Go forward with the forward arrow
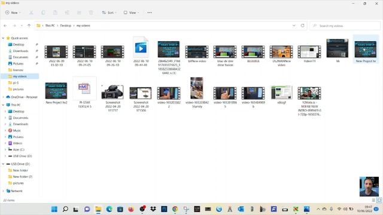 [14, 26]
